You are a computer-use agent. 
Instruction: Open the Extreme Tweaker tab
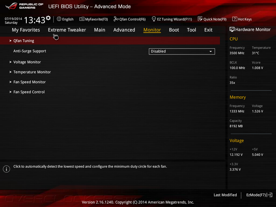(x=67, y=30)
